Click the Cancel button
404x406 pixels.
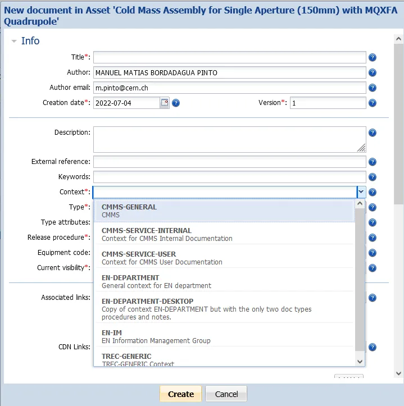pyautogui.click(x=226, y=394)
